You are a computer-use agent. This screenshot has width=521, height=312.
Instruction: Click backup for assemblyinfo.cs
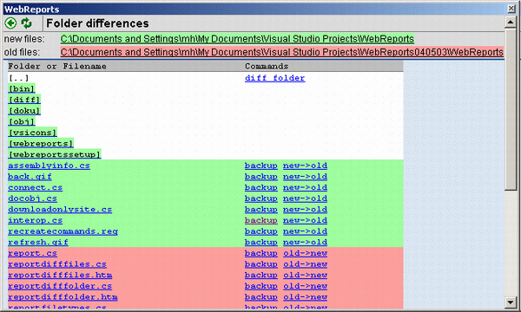(x=261, y=166)
